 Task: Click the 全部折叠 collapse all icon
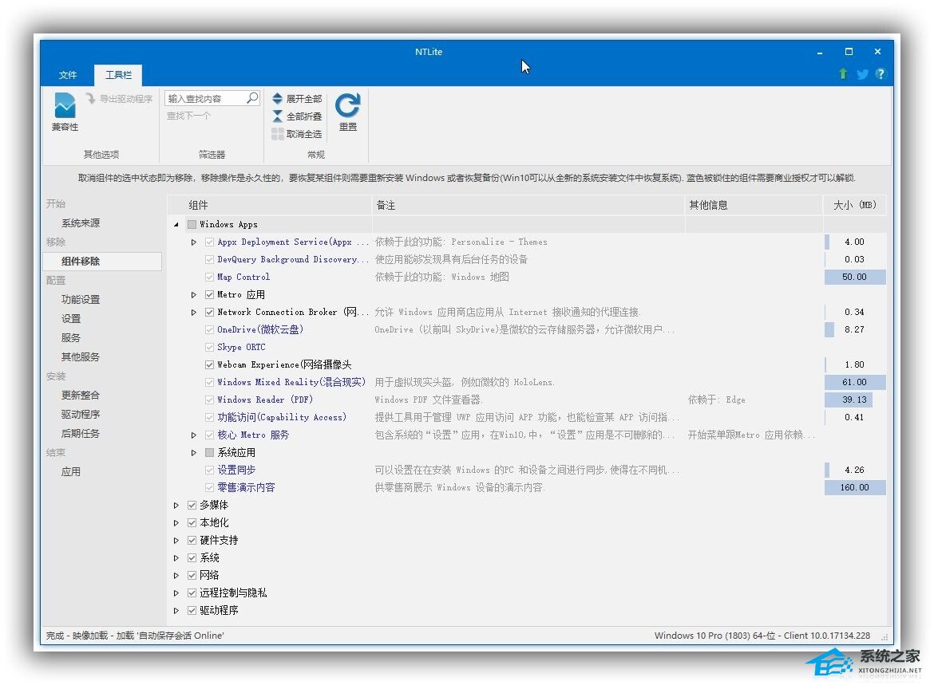(x=278, y=116)
